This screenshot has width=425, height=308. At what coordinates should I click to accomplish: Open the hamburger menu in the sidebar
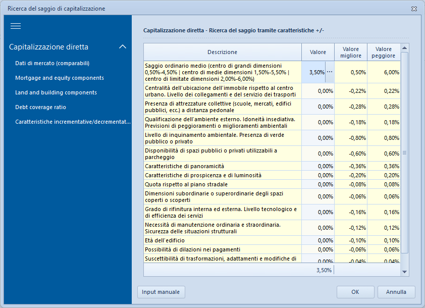16,26
